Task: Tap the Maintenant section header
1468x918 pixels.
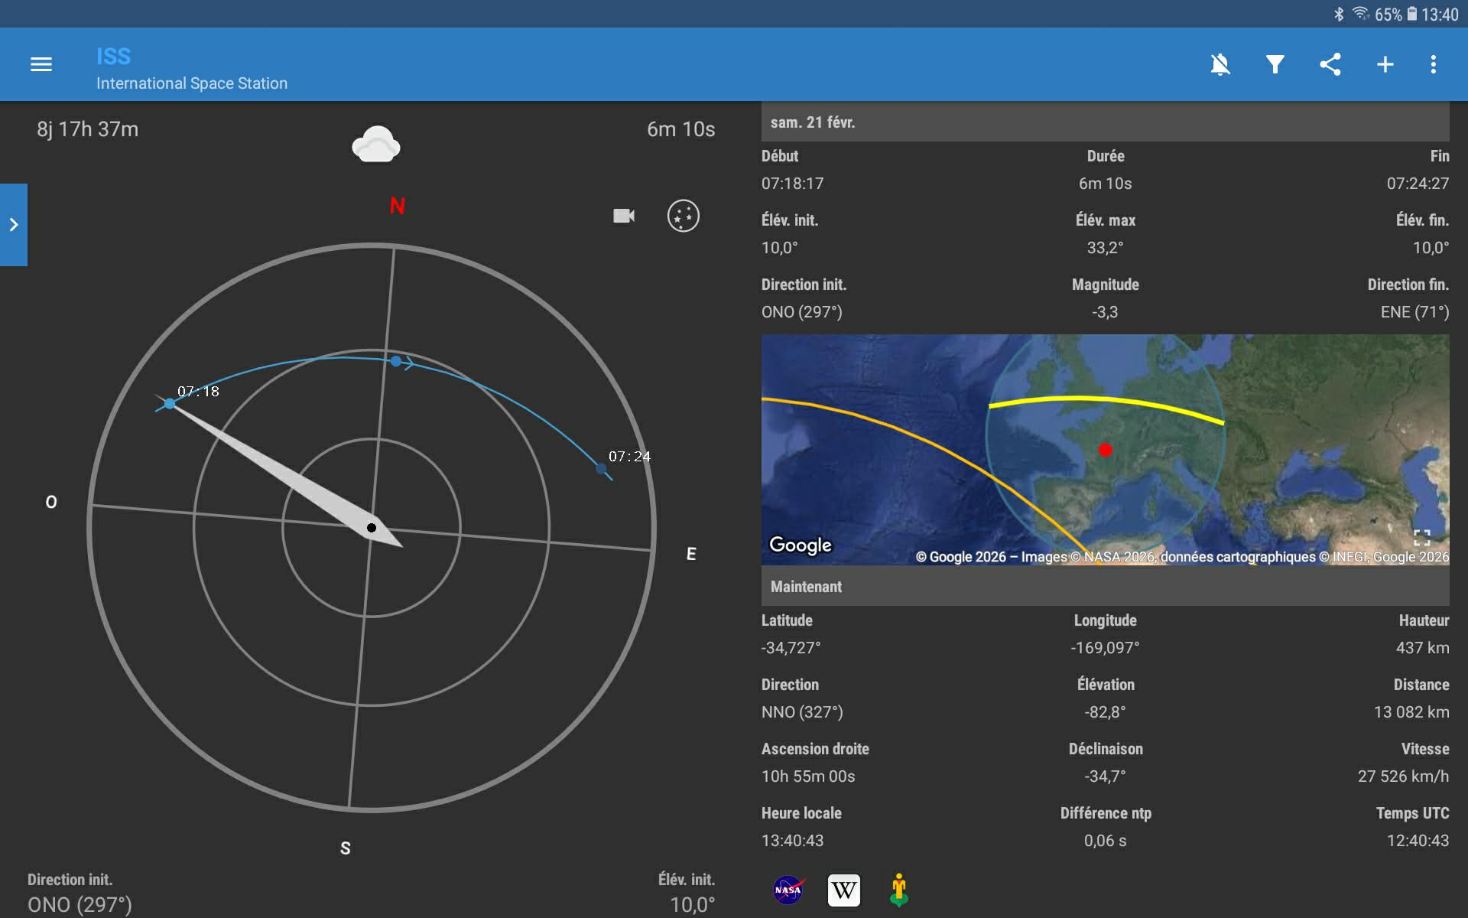Action: [x=806, y=587]
